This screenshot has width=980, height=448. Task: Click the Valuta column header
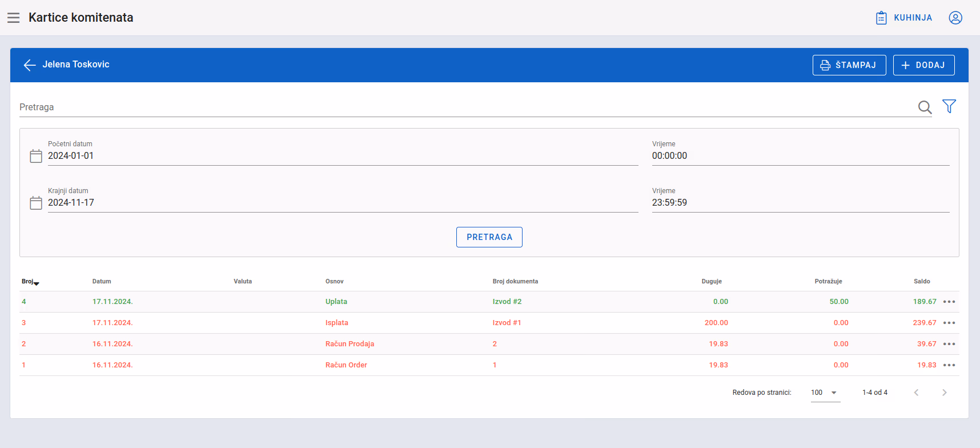pos(243,282)
